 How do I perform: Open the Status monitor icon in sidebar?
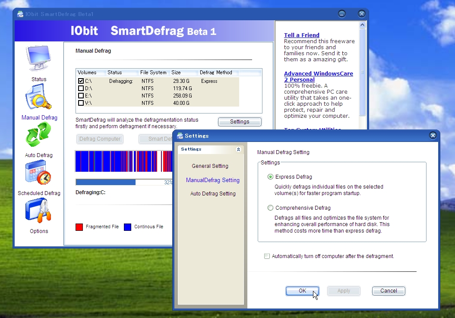coord(38,58)
